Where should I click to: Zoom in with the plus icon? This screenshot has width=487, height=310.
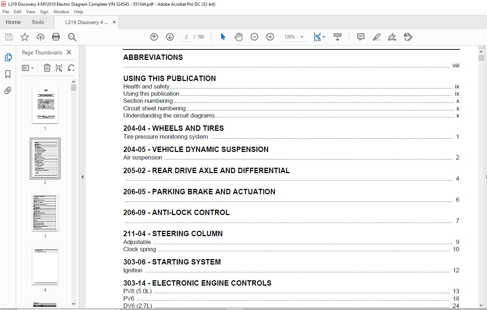coord(270,37)
